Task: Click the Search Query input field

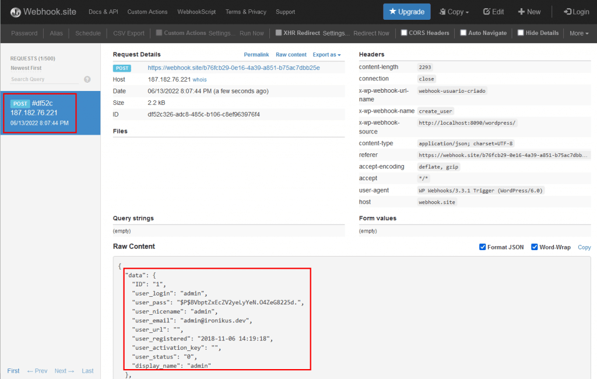Action: tap(44, 79)
